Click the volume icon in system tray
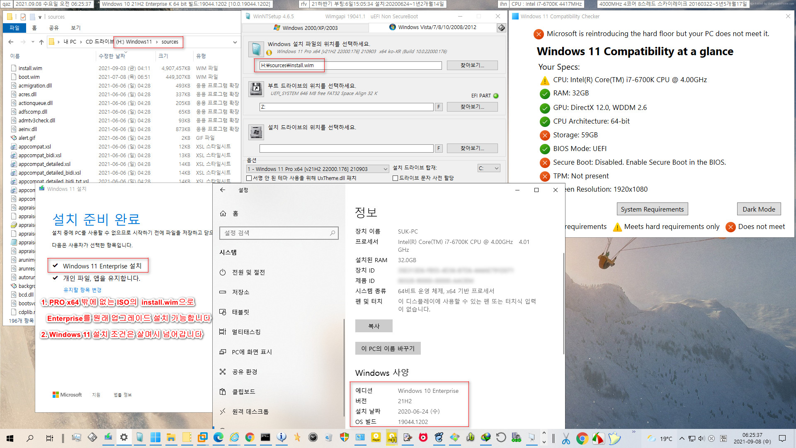The height and width of the screenshot is (448, 796). 701,438
